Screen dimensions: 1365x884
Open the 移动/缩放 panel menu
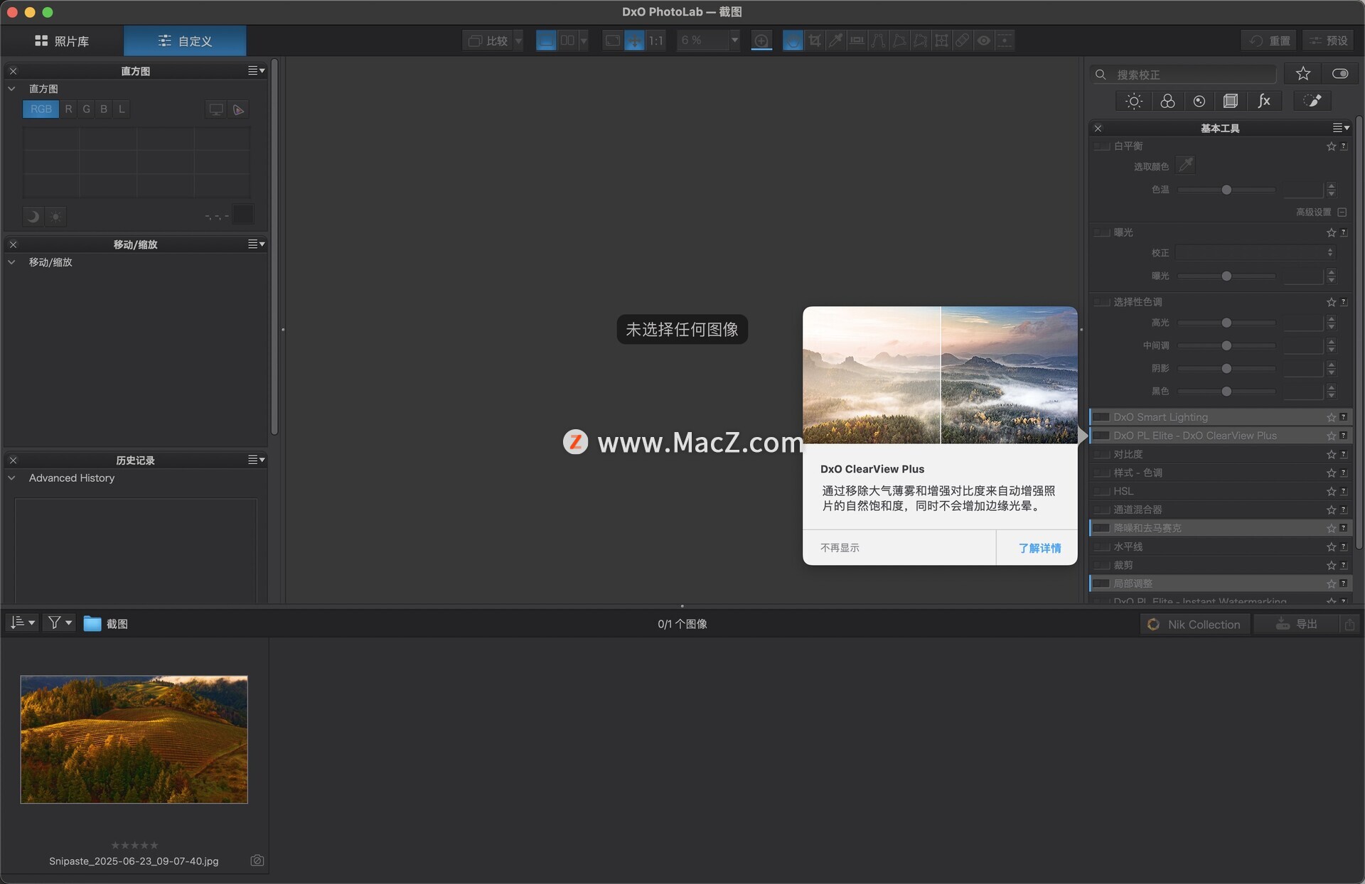coord(256,244)
